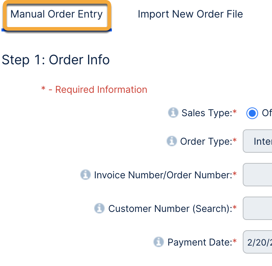Image resolution: width=272 pixels, height=266 pixels.
Task: Click the label text beside the Sales Type radio
Action: 267,113
